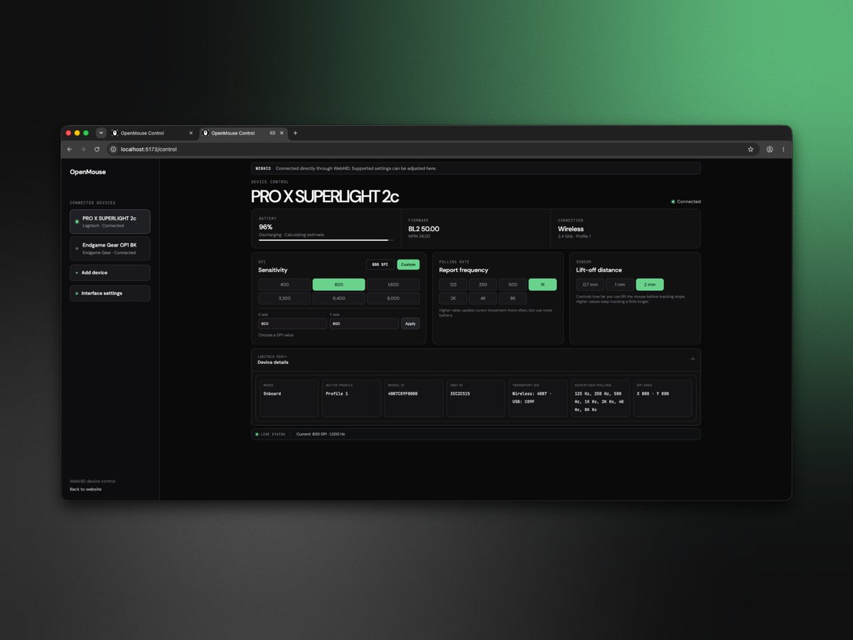Select the 2 mm lift-off distance
Image resolution: width=853 pixels, height=640 pixels.
click(650, 284)
